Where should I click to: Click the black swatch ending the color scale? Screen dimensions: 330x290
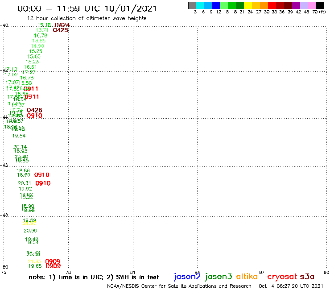coord(320,5)
